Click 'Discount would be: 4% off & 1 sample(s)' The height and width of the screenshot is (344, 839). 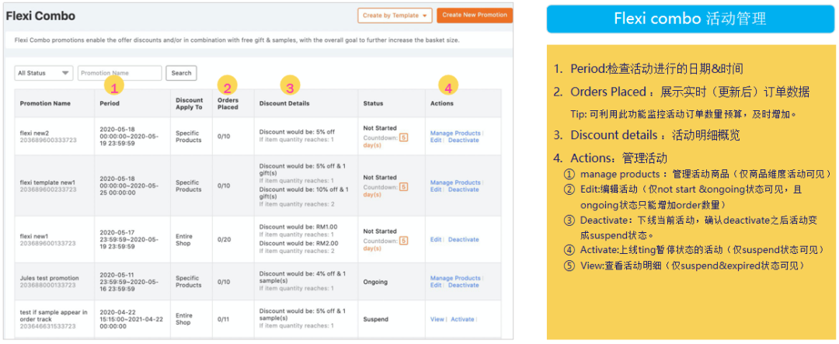(x=302, y=277)
